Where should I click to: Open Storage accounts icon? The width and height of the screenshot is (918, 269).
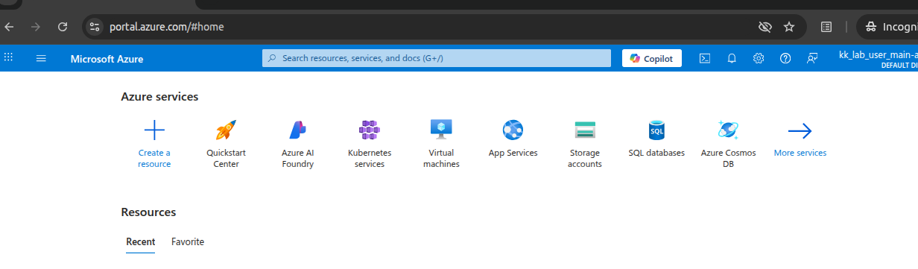[585, 130]
